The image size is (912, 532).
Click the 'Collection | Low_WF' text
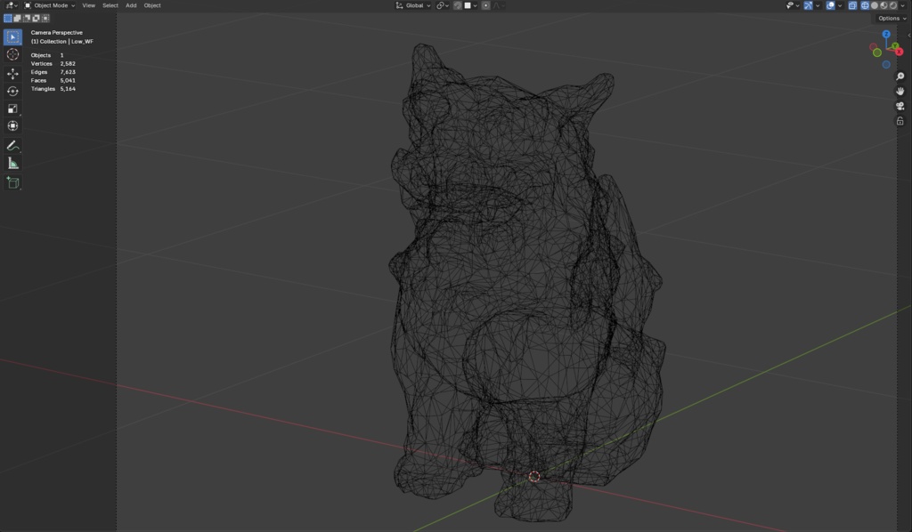(x=66, y=41)
